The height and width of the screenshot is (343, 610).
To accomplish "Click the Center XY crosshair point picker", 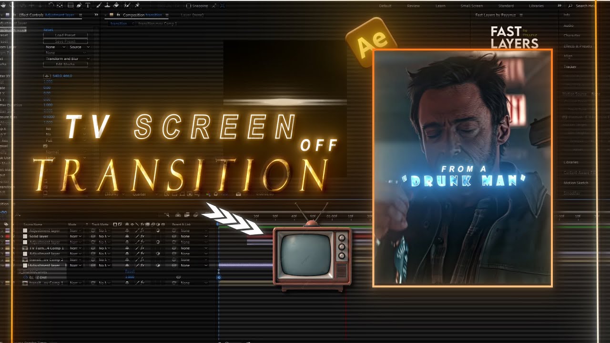I will 46,76.
